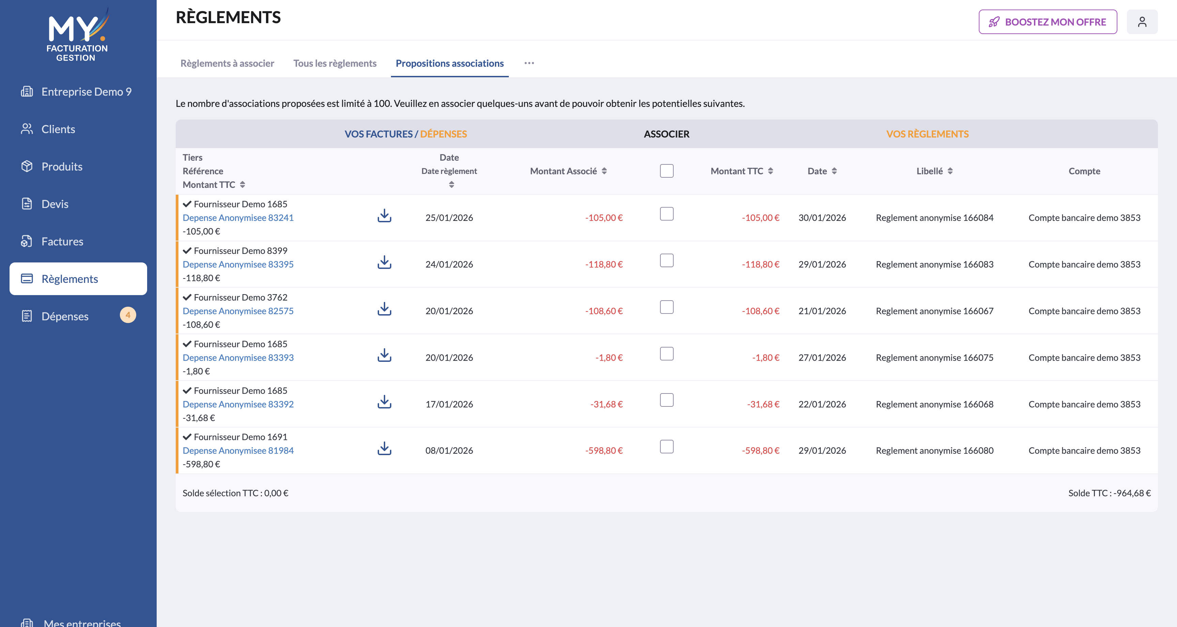Click the Devis document icon
Screen dimensions: 1177x627
pyautogui.click(x=27, y=204)
